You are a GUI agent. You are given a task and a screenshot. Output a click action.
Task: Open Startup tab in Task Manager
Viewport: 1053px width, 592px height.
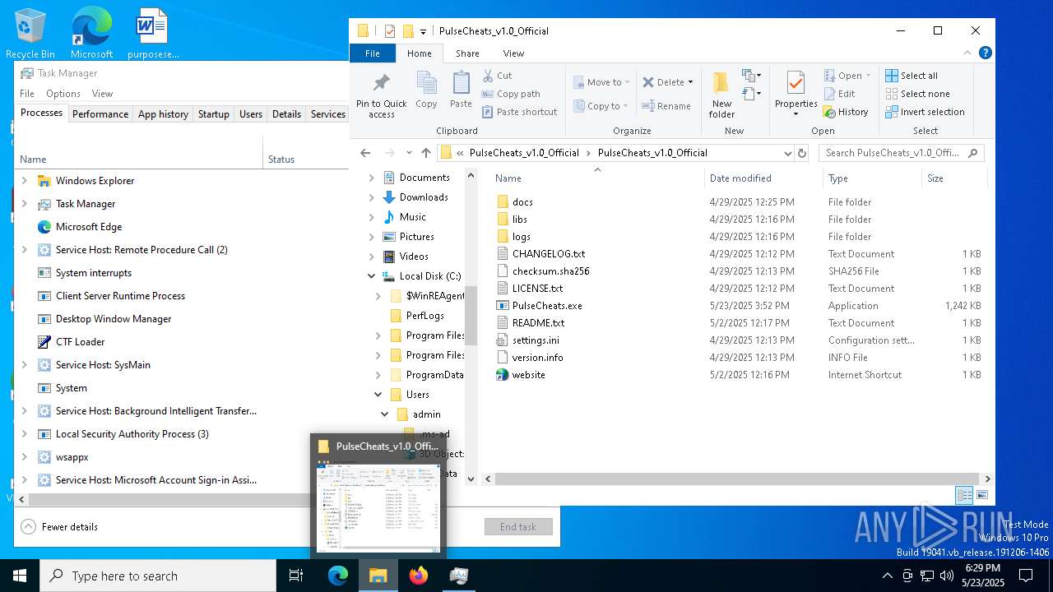(x=213, y=114)
